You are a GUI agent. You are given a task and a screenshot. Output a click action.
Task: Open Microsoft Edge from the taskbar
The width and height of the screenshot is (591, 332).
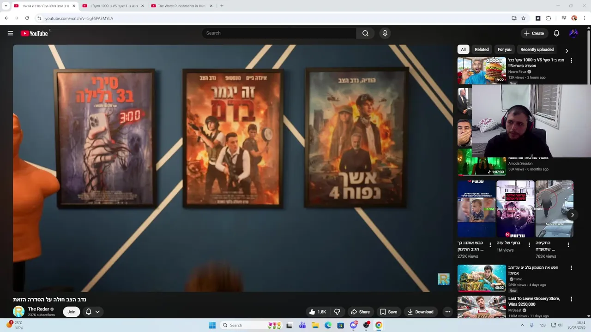point(328,325)
